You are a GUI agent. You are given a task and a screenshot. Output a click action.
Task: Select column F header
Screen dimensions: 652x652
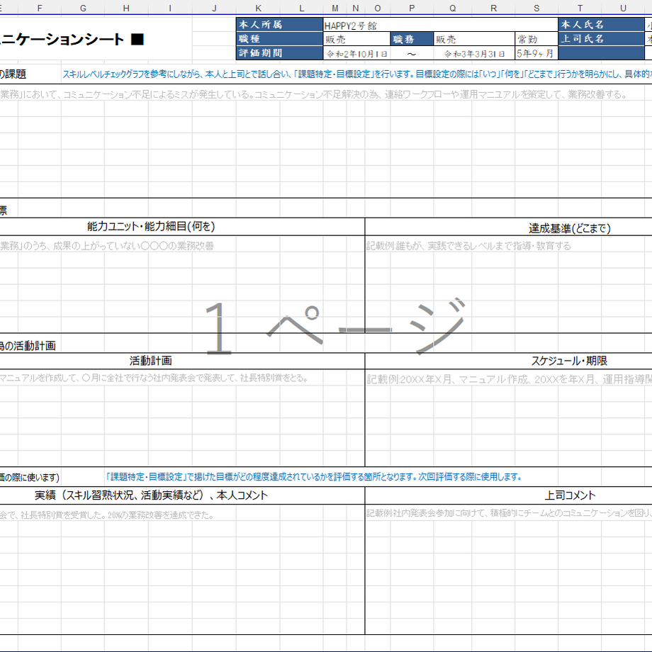pos(40,8)
